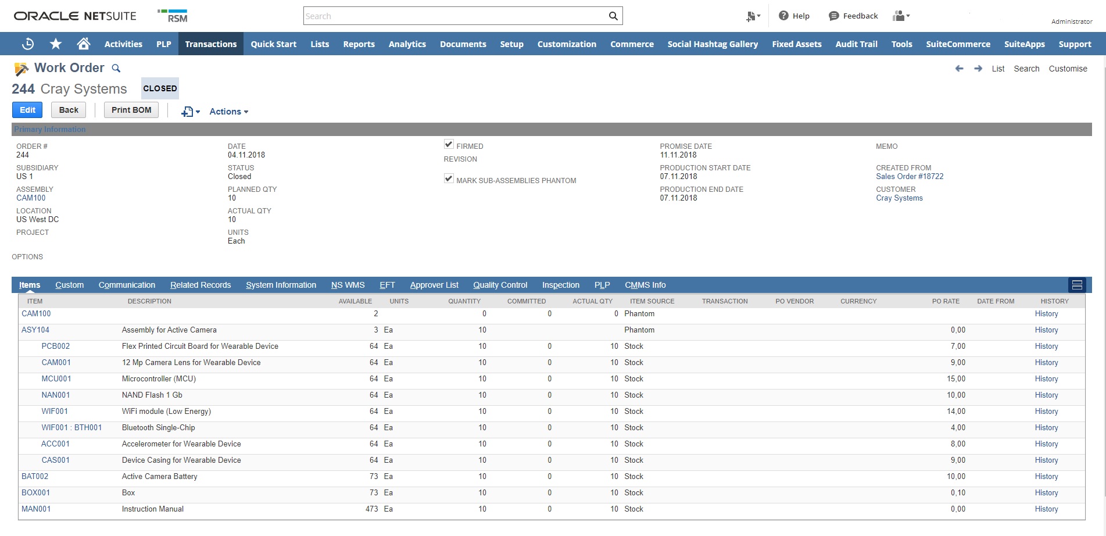Screen dimensions: 1106x536
Task: Open the Recent Records clock icon
Action: (x=27, y=44)
